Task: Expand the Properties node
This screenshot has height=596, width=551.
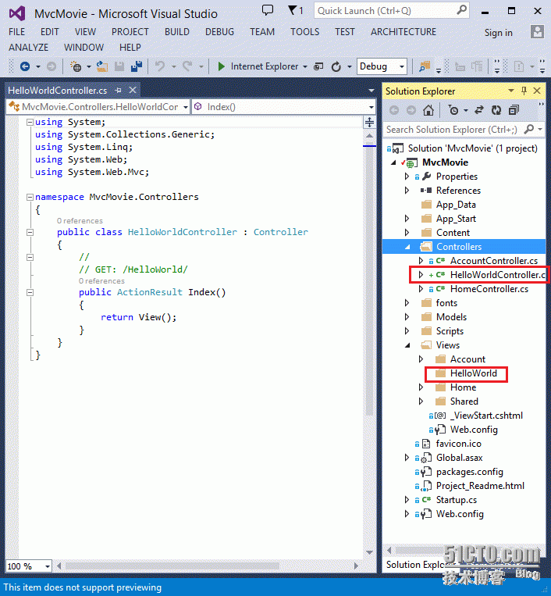Action: coord(407,177)
